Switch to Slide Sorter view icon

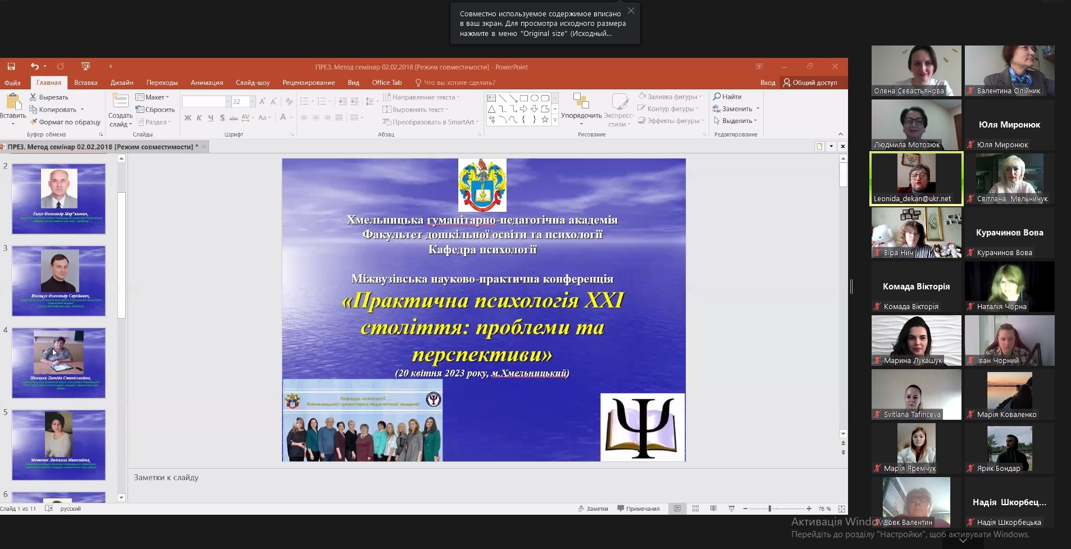click(x=695, y=509)
